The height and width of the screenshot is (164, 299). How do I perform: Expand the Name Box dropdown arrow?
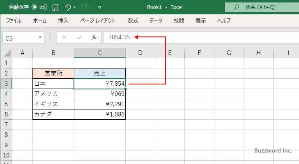tap(40, 37)
